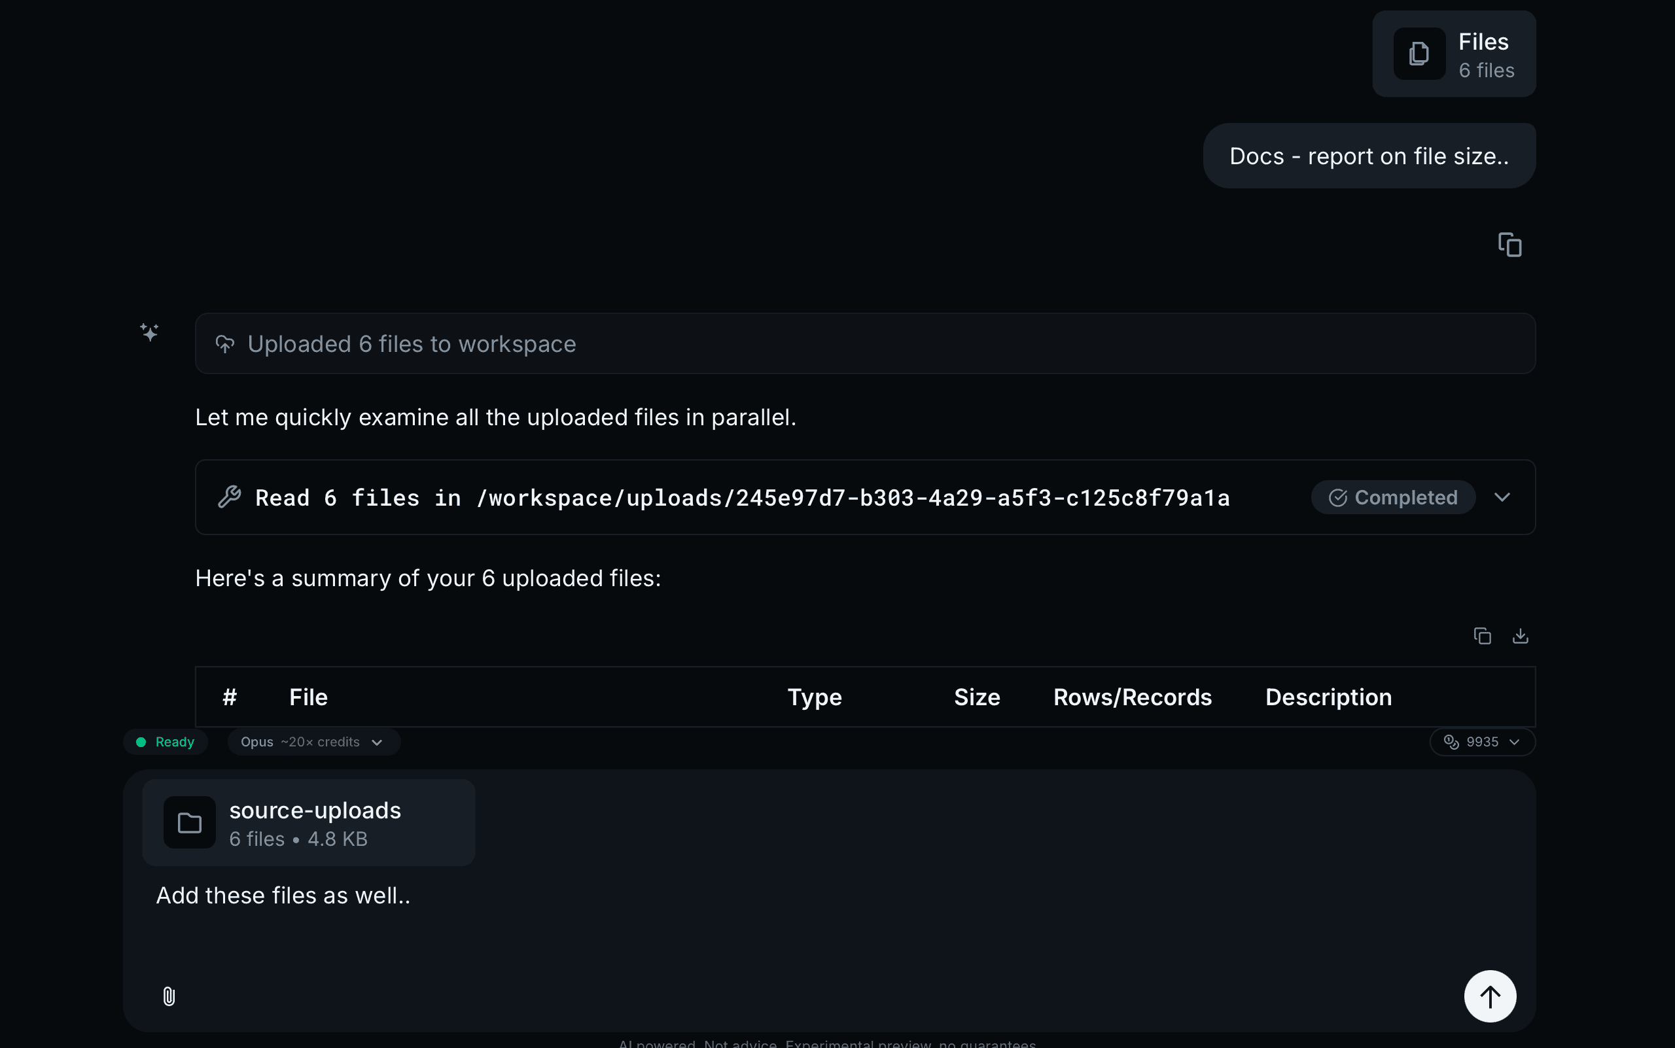Click the sparkle assistant icon
Viewport: 1675px width, 1048px height.
coord(149,332)
